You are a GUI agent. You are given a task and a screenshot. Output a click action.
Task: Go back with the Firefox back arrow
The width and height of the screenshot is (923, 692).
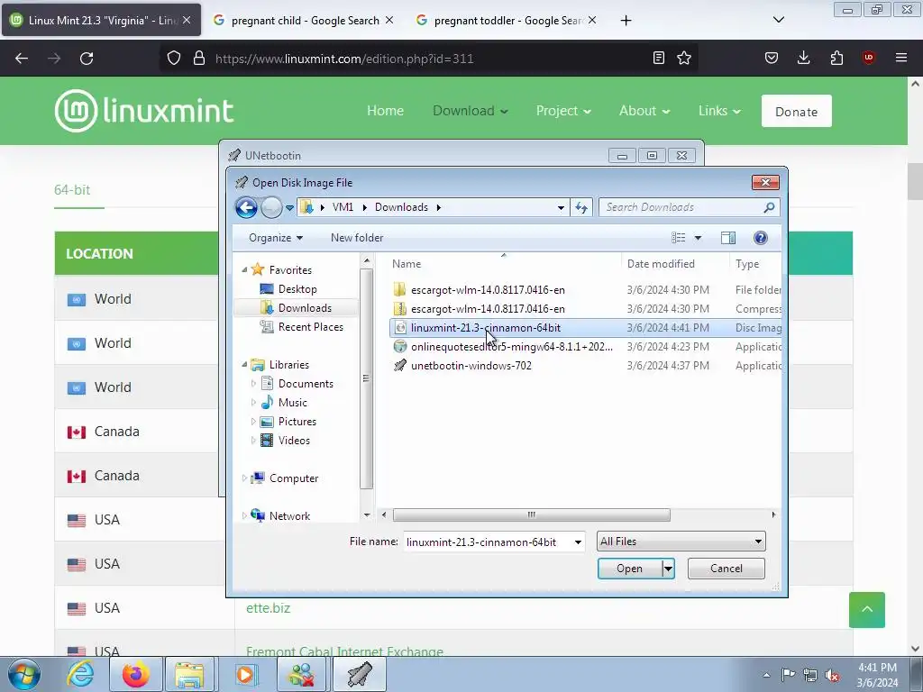coord(22,59)
